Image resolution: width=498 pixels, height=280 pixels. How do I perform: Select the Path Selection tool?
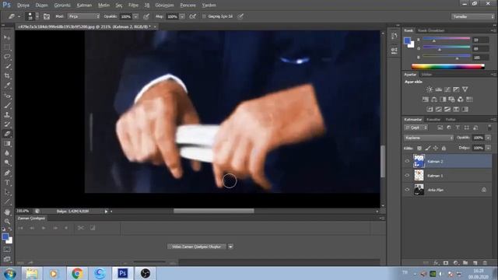click(x=7, y=192)
